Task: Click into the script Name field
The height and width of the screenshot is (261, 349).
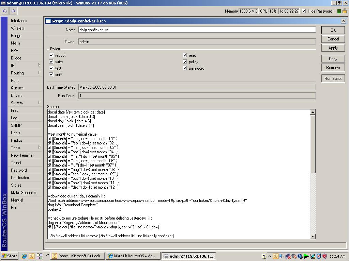Action: 197,30
